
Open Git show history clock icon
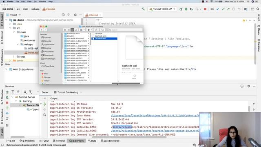click(x=234, y=9)
